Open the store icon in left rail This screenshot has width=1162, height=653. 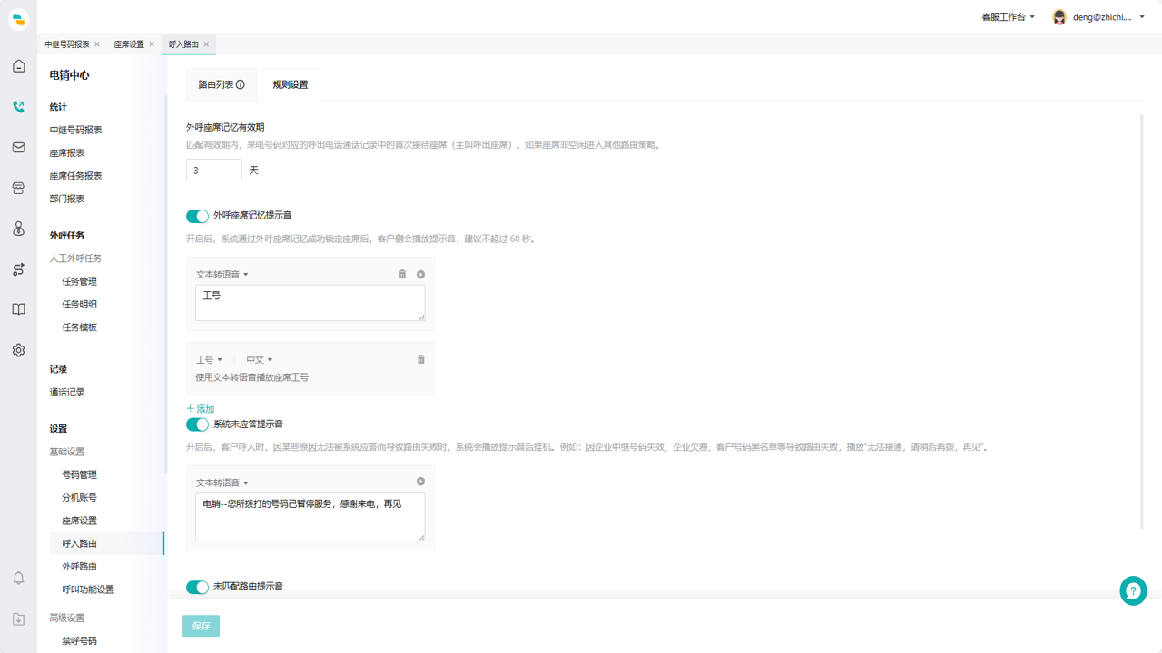[18, 188]
